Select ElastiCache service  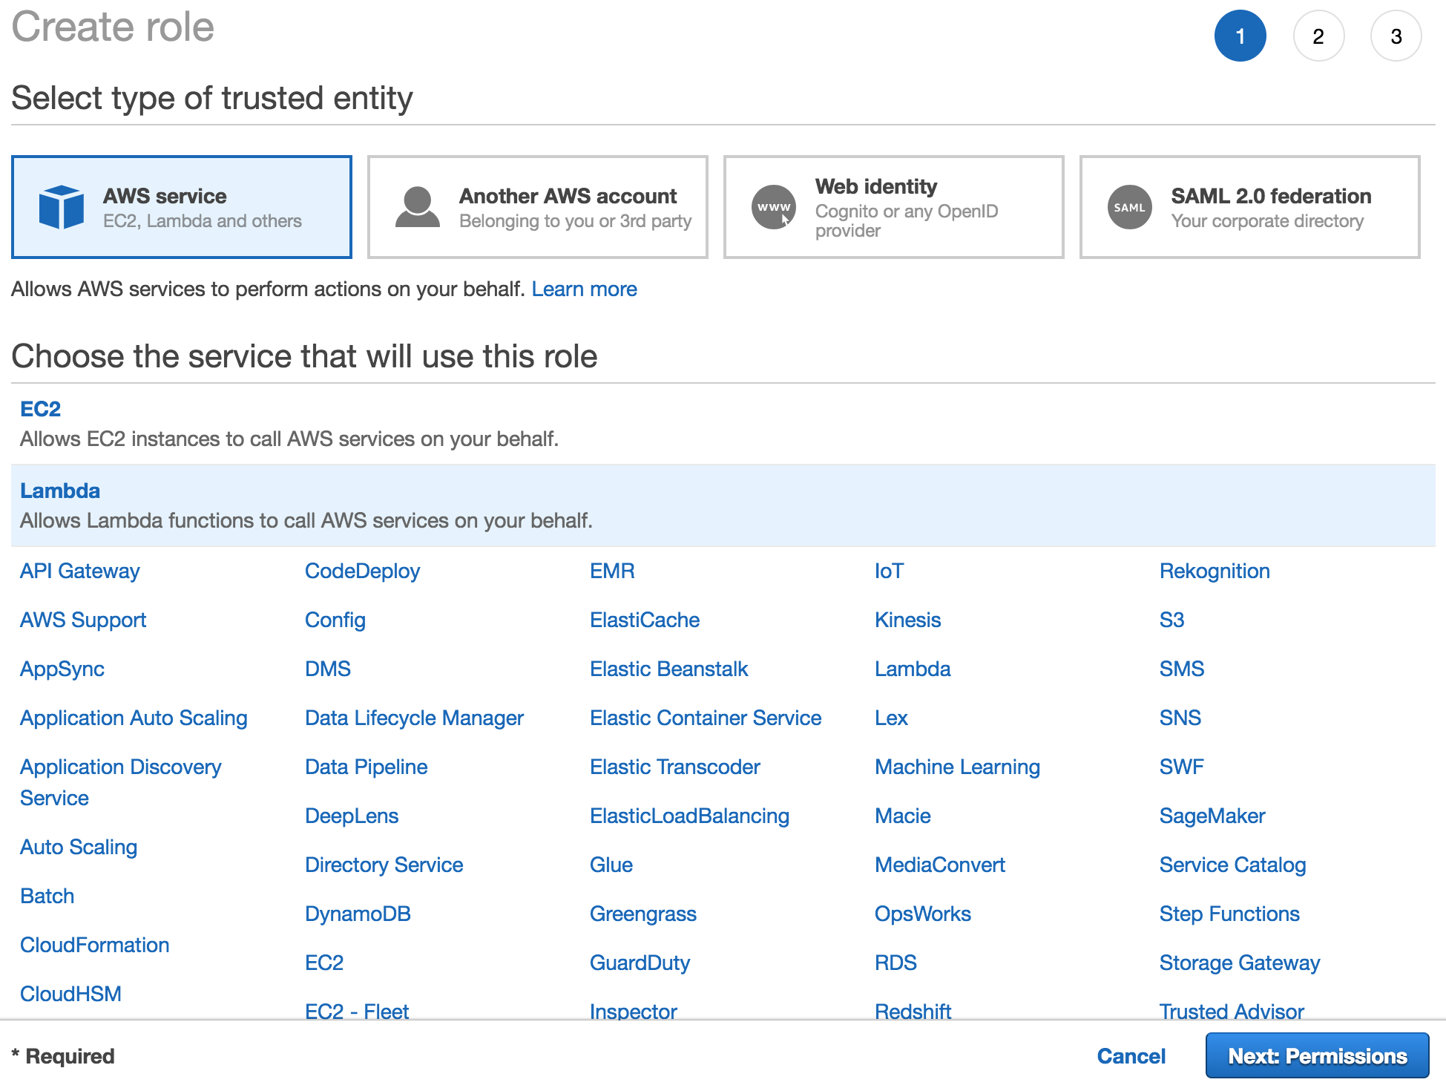(x=645, y=620)
